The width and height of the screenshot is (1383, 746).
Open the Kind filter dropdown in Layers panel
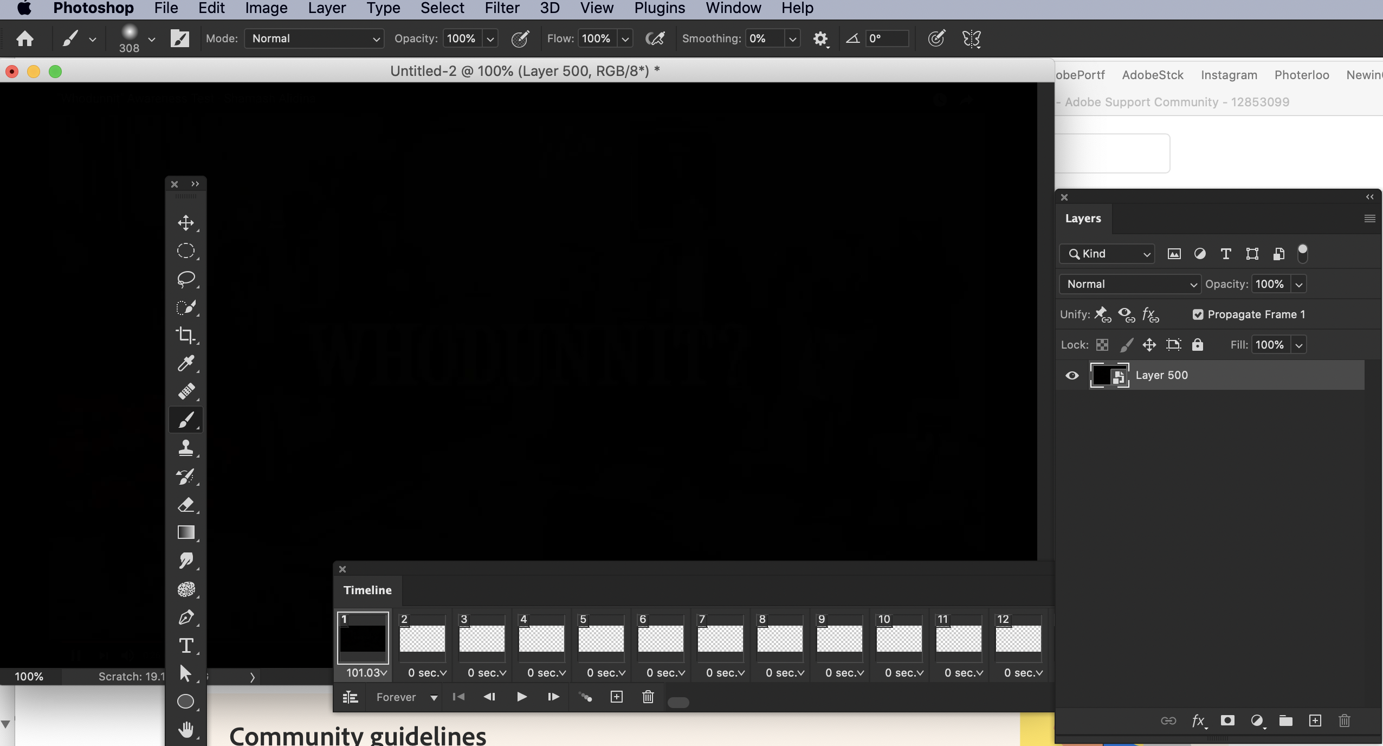1107,254
